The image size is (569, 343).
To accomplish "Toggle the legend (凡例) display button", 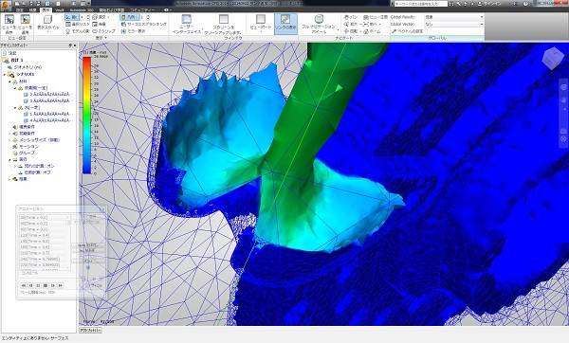I will [x=130, y=17].
